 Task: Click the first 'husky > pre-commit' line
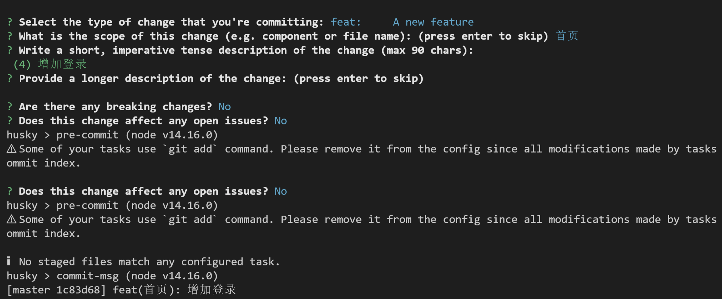coord(112,135)
